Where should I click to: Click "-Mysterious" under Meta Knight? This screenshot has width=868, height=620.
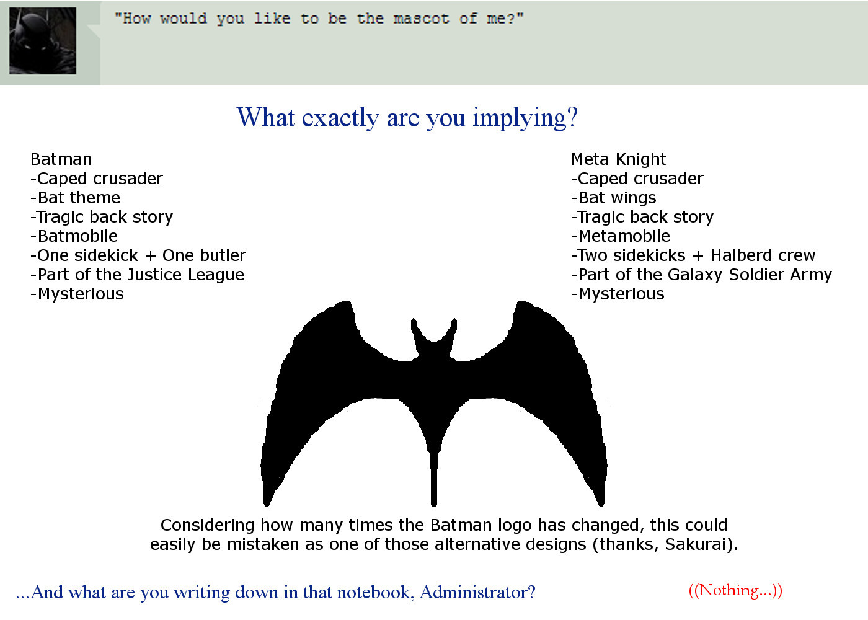point(618,294)
